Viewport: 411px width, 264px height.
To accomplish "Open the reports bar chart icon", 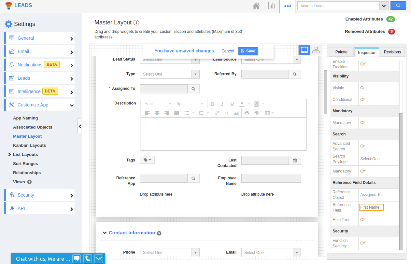I will click(272, 6).
